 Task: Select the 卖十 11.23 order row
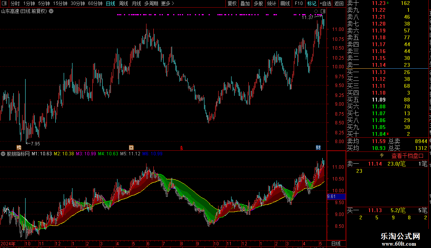[387, 3]
